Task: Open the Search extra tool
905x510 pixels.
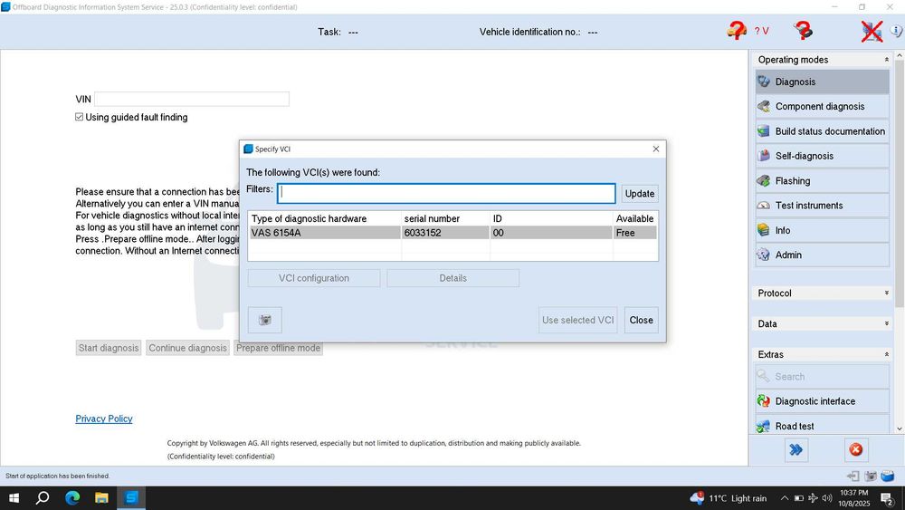Action: tap(822, 377)
